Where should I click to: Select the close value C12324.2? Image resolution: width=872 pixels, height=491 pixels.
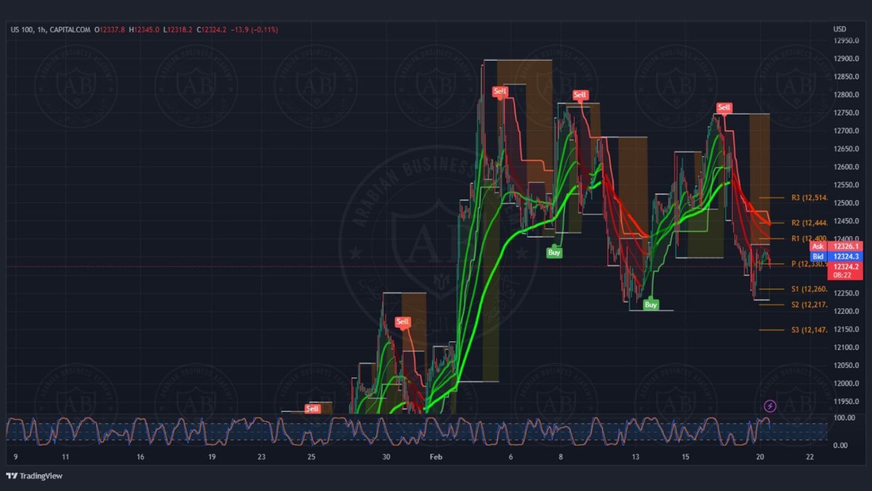pos(212,30)
